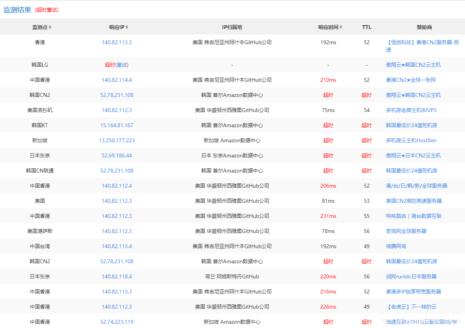Select the 中国台湾 monitoring point cell
Image resolution: width=465 pixels, height=328 pixels.
click(40, 246)
